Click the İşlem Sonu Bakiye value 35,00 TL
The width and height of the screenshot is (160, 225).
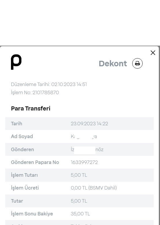point(80,214)
